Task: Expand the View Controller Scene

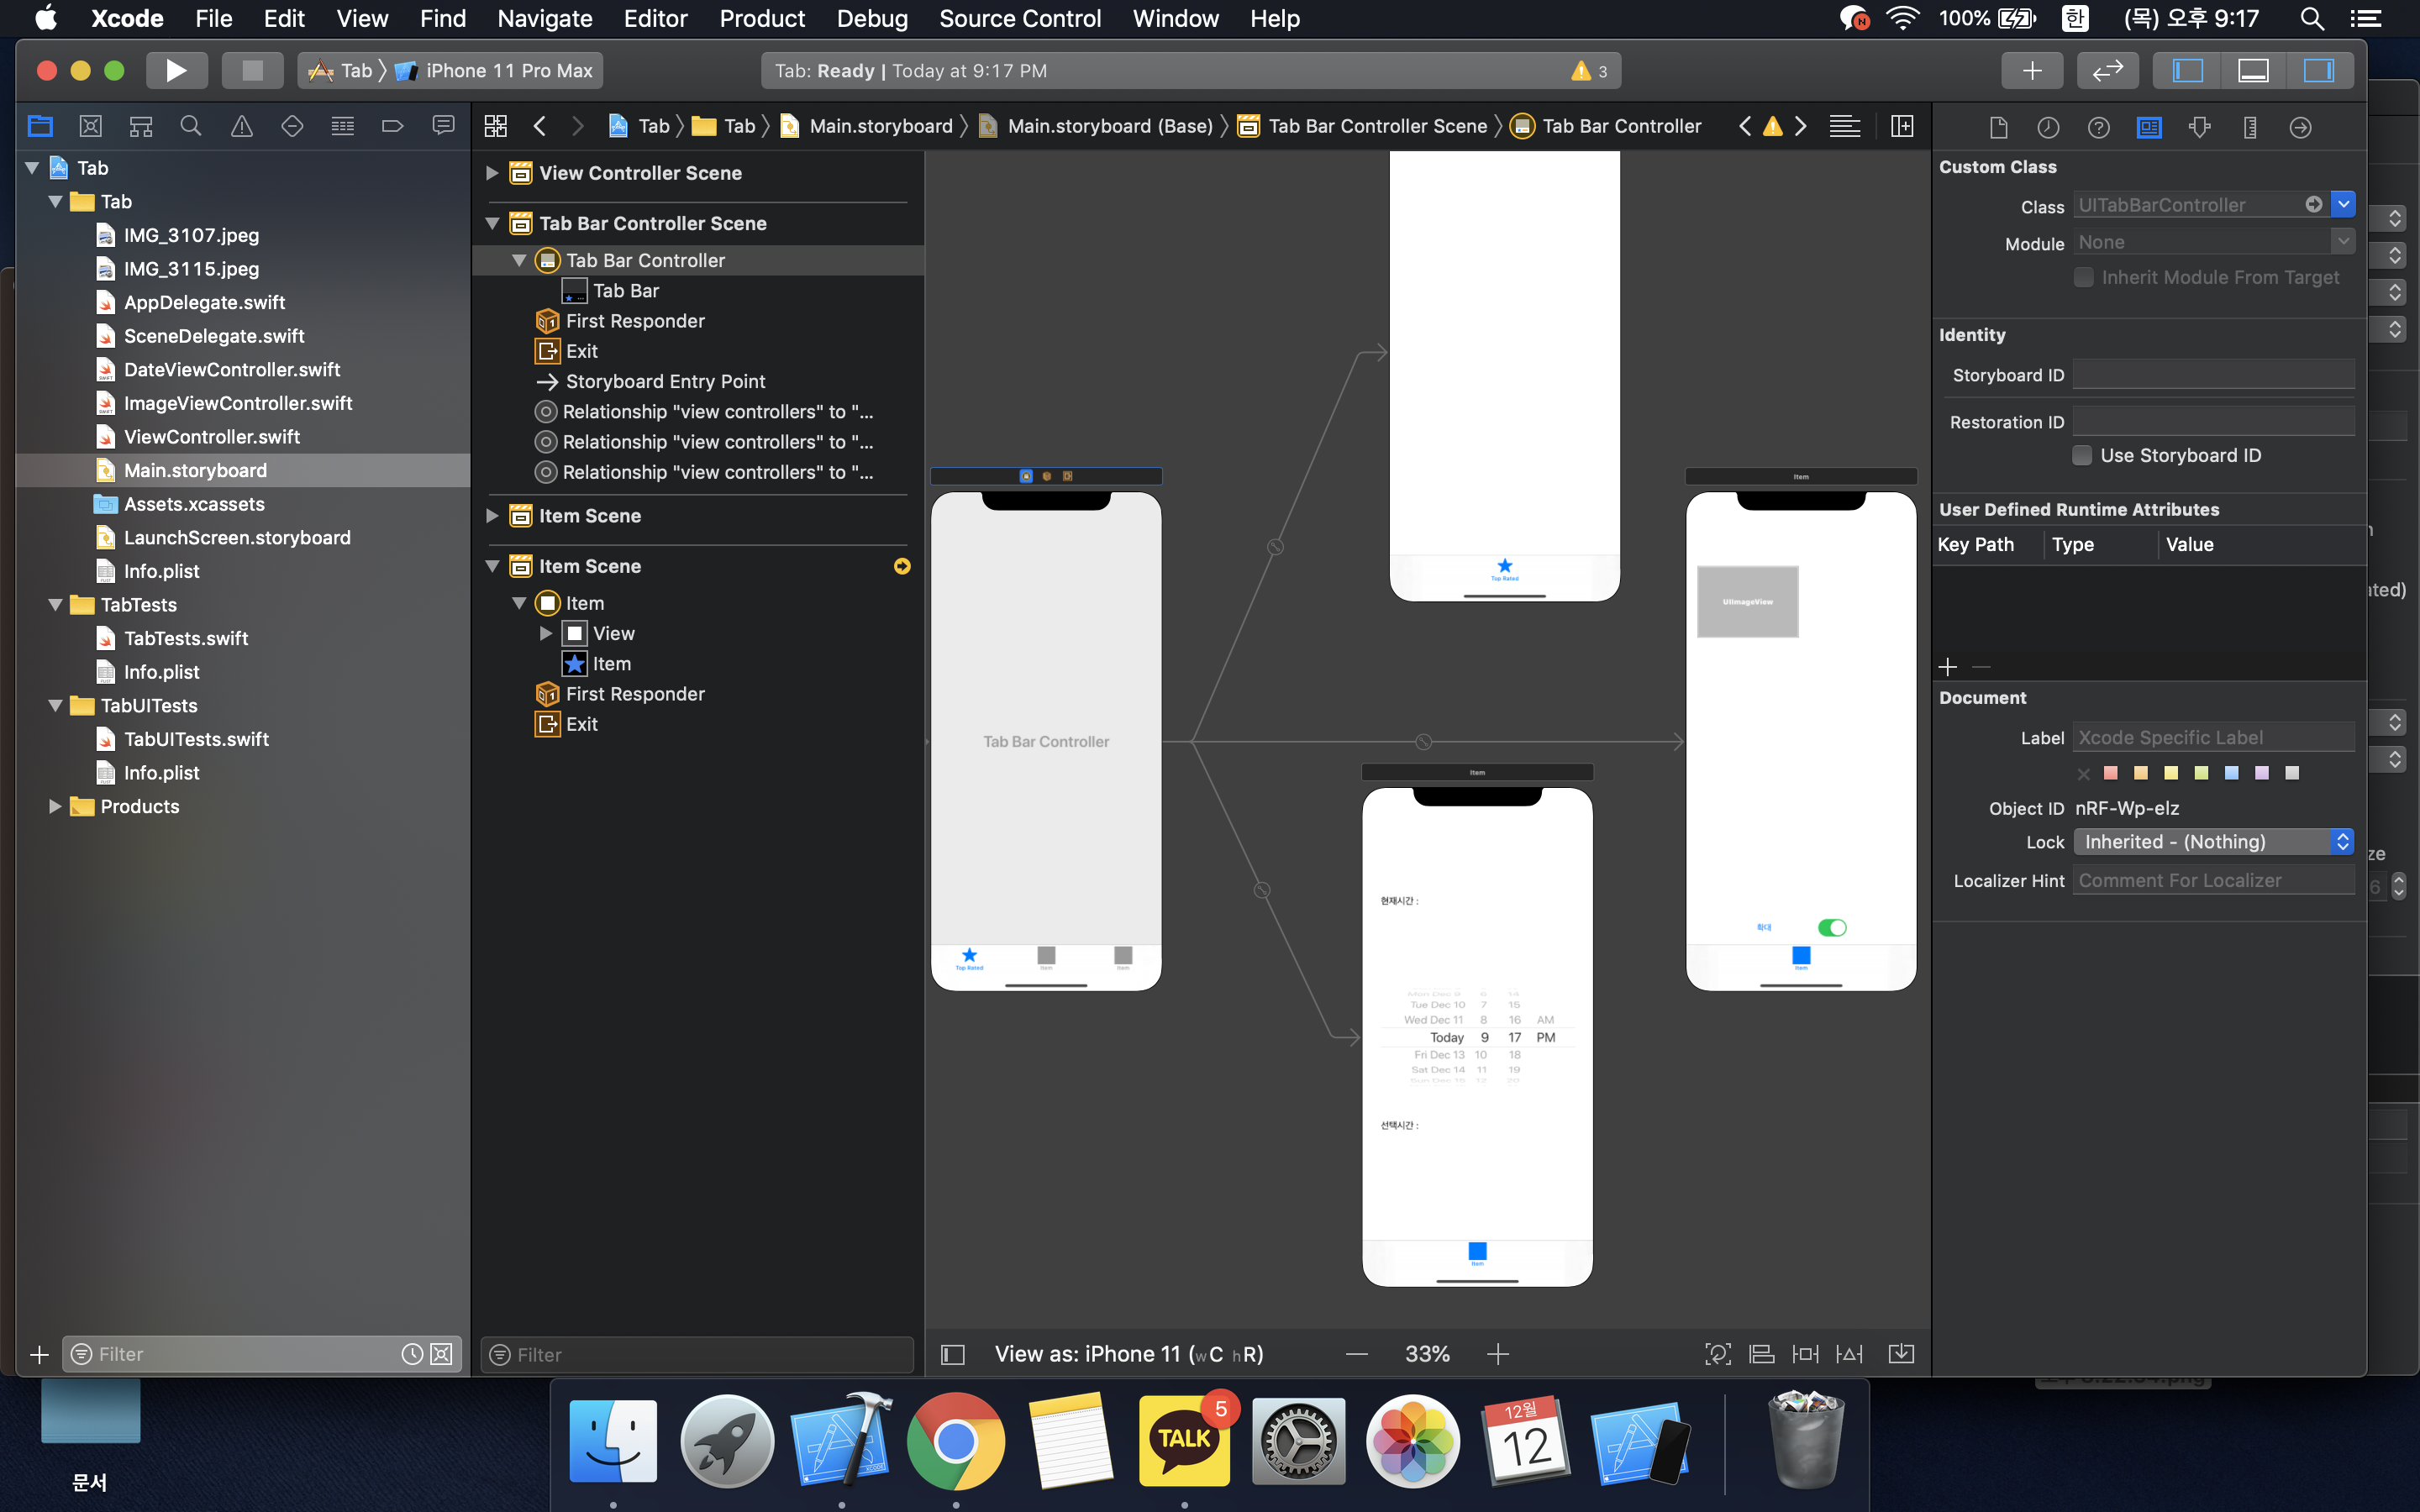Action: pos(492,173)
